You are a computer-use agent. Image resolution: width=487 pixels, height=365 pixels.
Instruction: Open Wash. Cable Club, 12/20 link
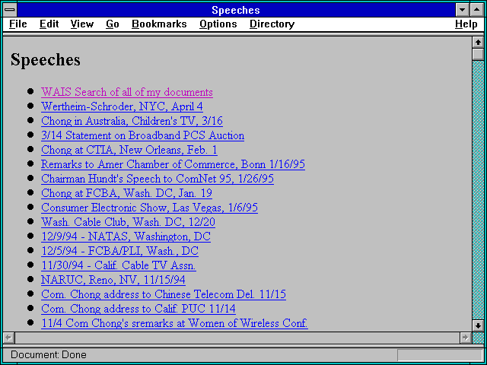[128, 222]
